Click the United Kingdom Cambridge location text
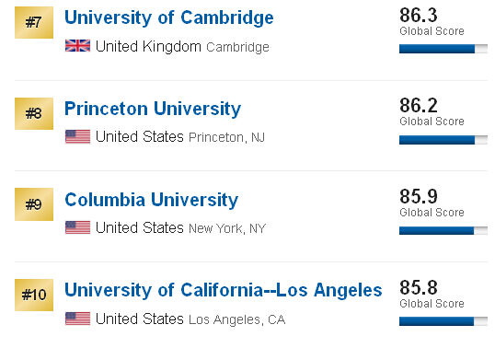Viewport: 495px width, 348px height. [182, 46]
